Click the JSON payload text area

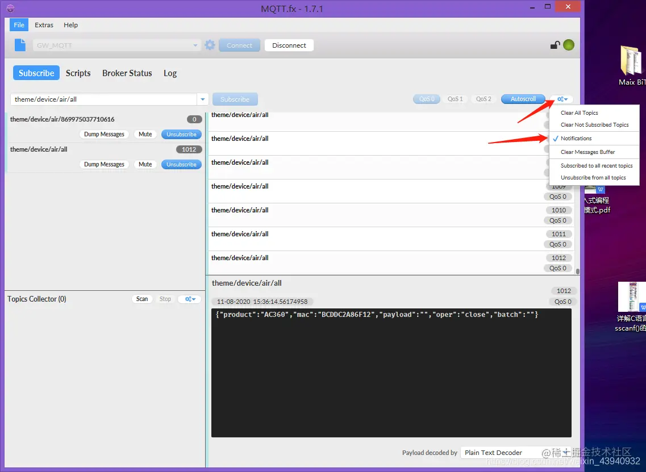pos(391,373)
